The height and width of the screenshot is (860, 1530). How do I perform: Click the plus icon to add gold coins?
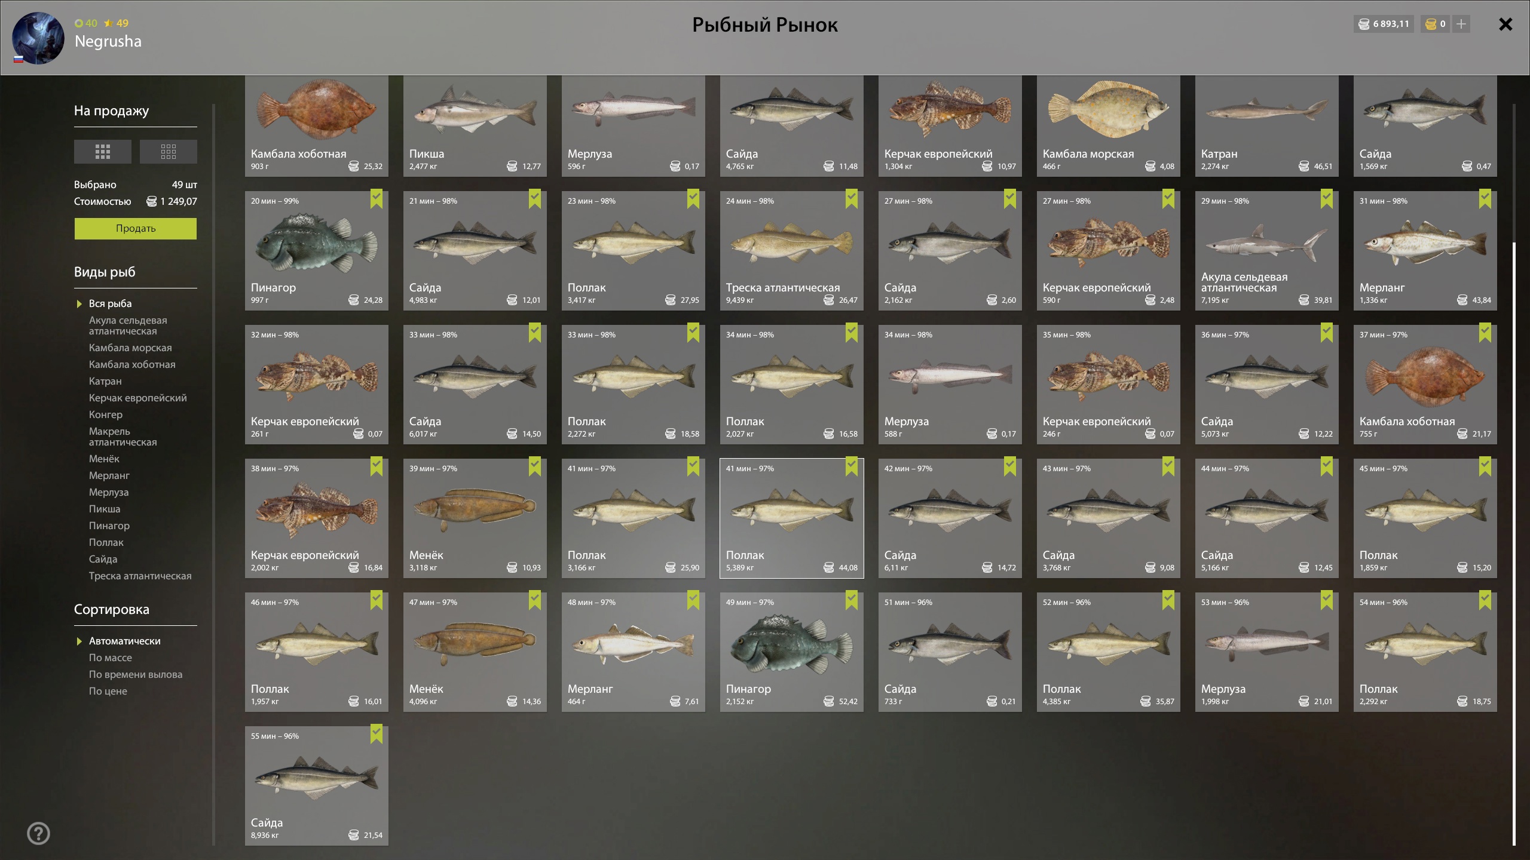point(1461,24)
